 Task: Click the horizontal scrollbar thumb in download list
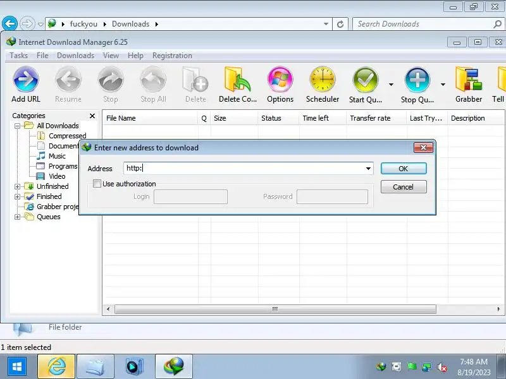(x=275, y=309)
